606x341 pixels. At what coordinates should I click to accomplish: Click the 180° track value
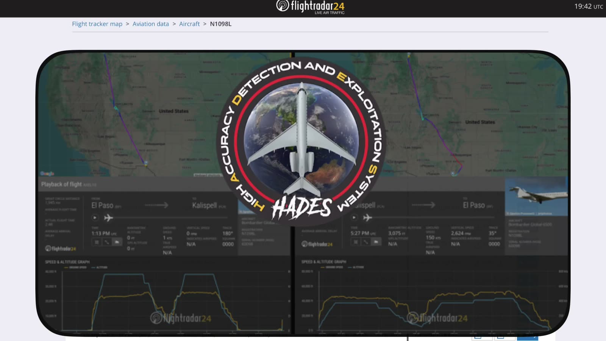point(228,233)
